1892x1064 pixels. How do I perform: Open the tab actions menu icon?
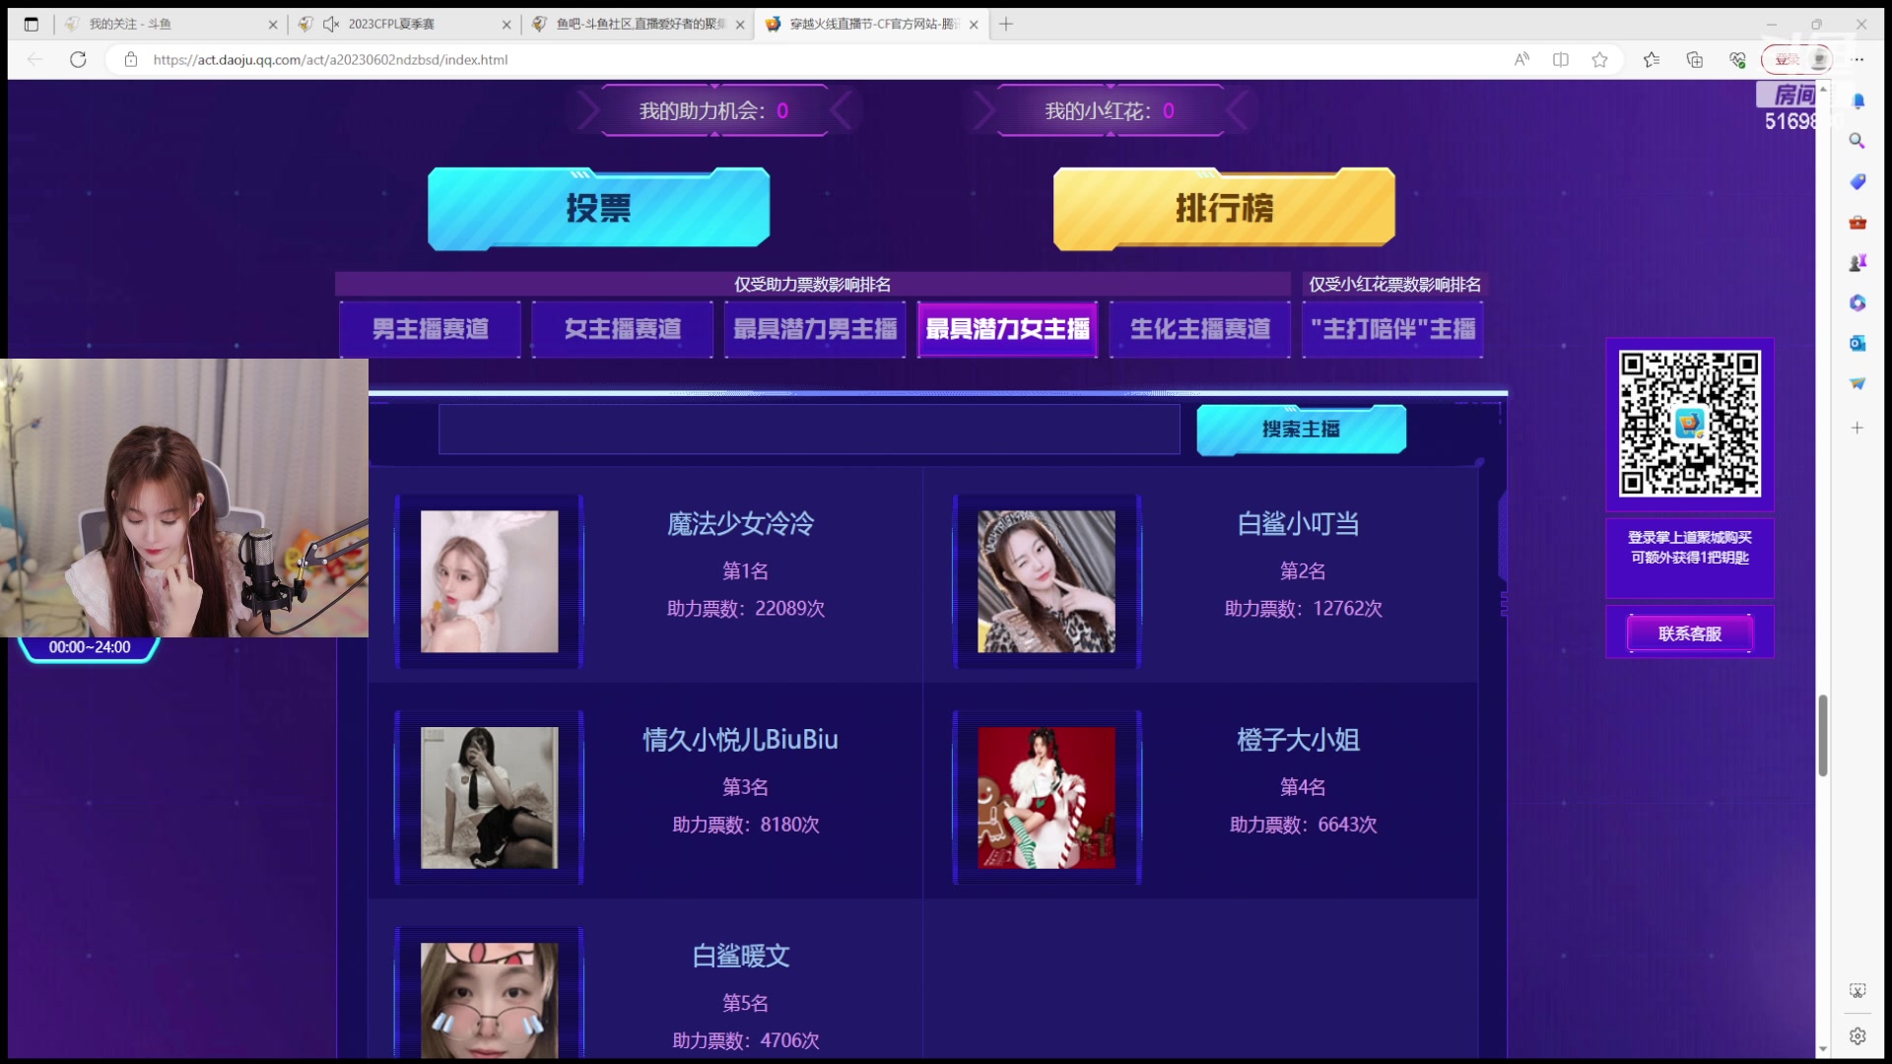click(32, 24)
